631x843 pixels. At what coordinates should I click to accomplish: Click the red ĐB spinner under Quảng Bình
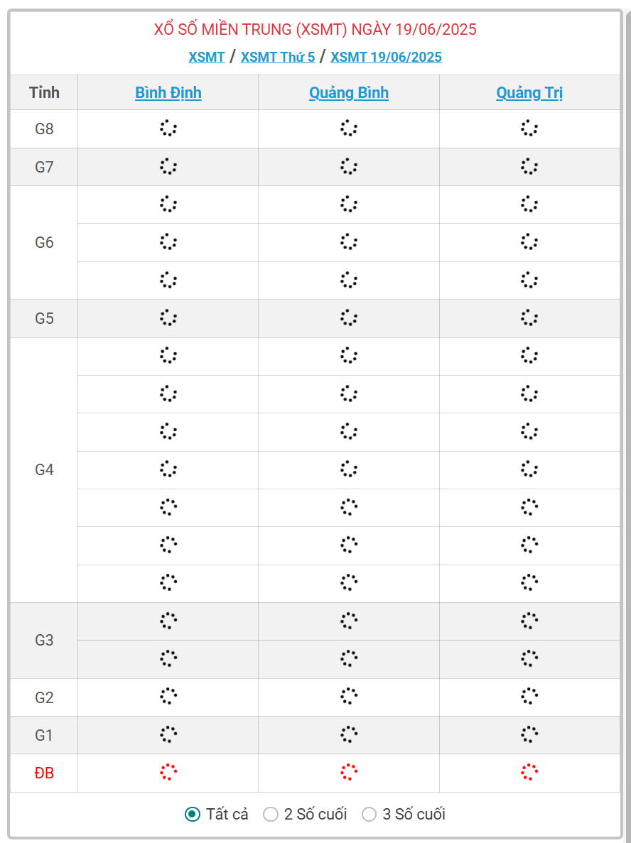tap(349, 772)
